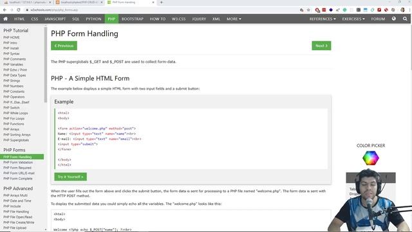This screenshot has height=232, width=412.
Task: Expand the REFERENCES dropdown
Action: point(323,19)
